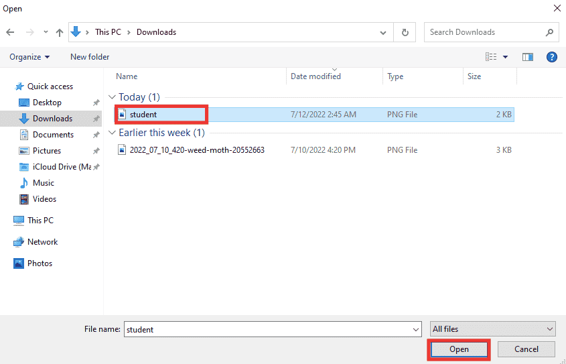Open the Videos folder in sidebar
Screen dimensions: 566x364
coord(44,199)
